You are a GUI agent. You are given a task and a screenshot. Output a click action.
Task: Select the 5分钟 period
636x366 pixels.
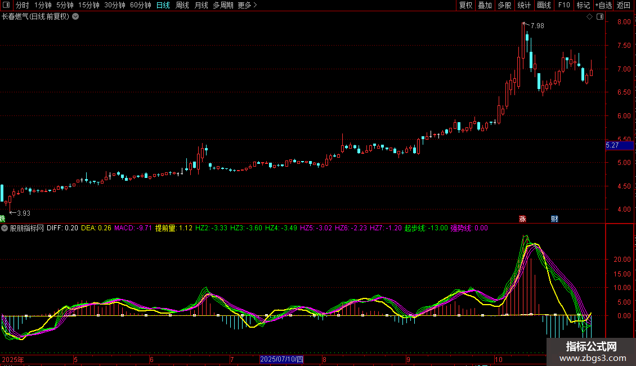[65, 5]
